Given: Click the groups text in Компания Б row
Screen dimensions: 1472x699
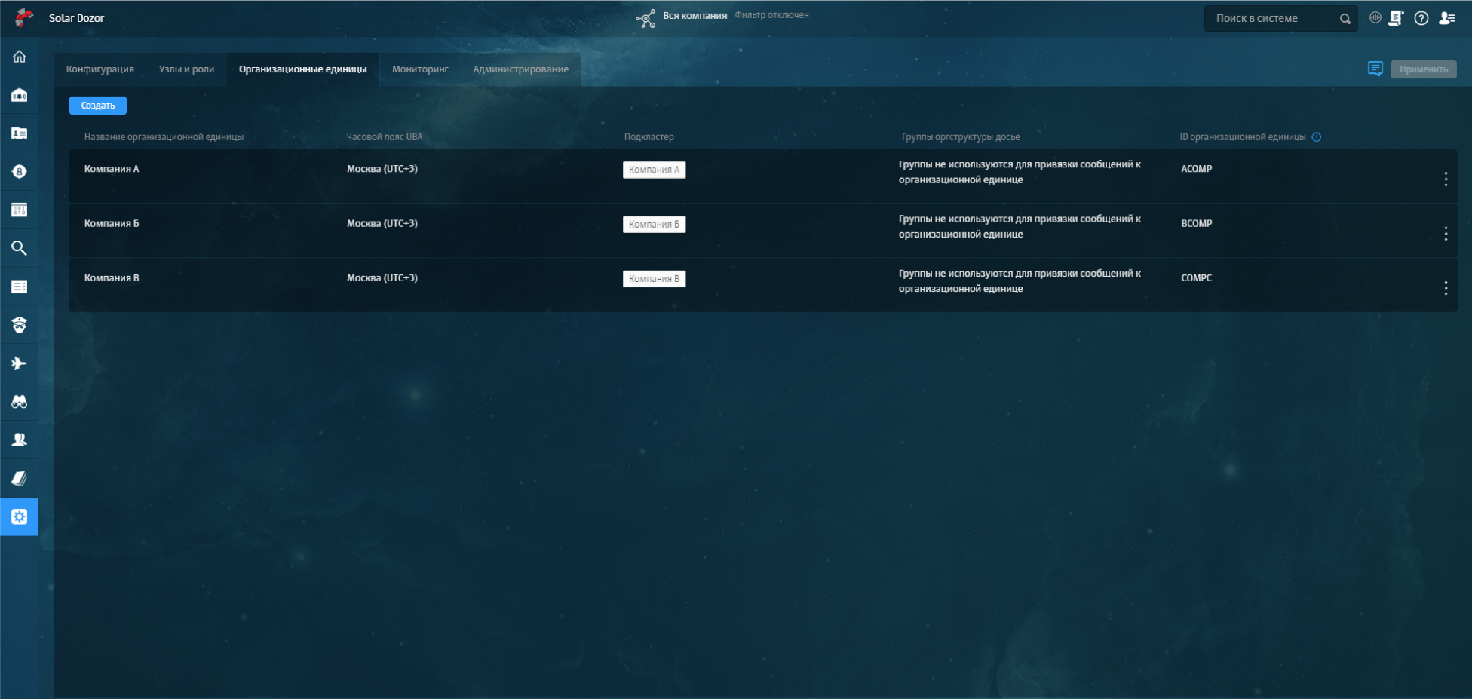Looking at the screenshot, I should [1020, 226].
